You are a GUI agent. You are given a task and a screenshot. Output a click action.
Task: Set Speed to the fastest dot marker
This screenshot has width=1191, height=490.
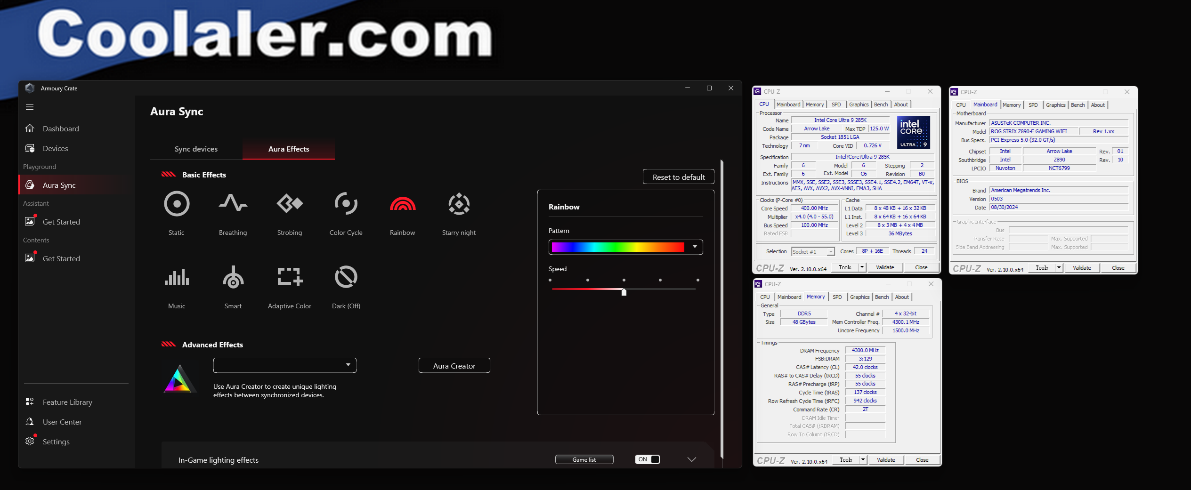coord(698,280)
